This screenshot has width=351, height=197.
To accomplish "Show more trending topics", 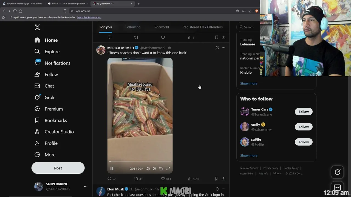I will (x=249, y=83).
